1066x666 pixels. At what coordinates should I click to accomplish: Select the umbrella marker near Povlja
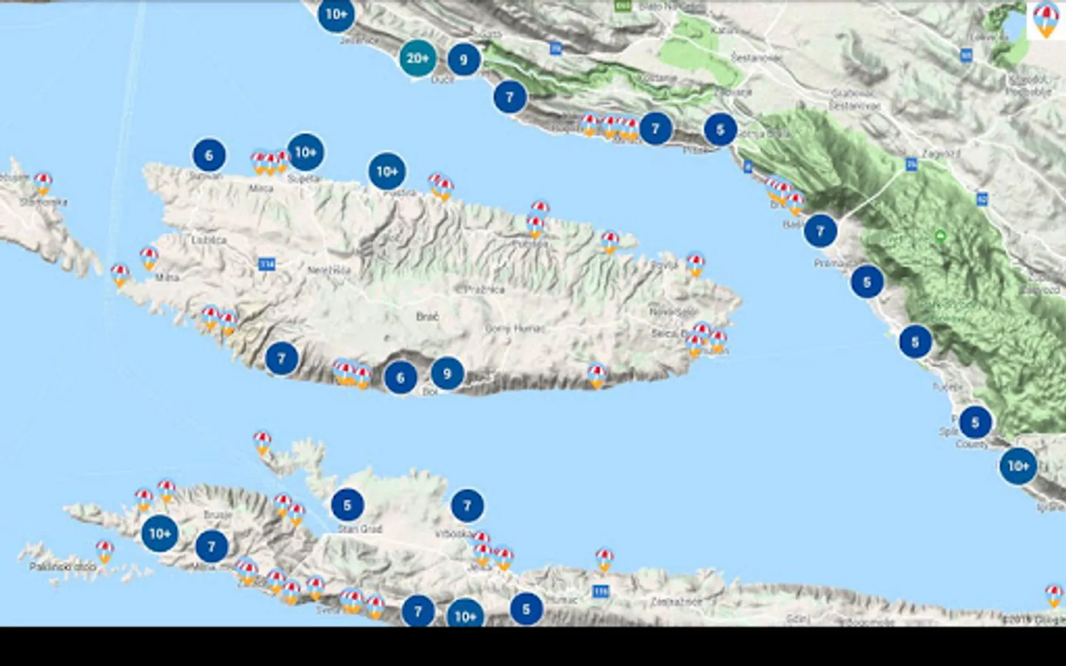[x=694, y=264]
